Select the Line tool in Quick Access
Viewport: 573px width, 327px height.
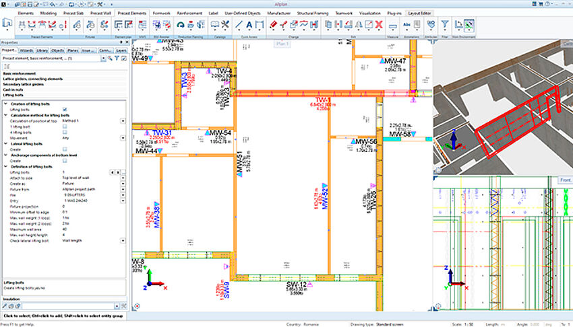point(239,26)
